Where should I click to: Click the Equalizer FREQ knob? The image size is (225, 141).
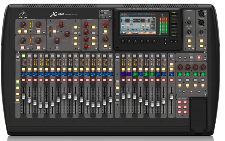coord(67,34)
